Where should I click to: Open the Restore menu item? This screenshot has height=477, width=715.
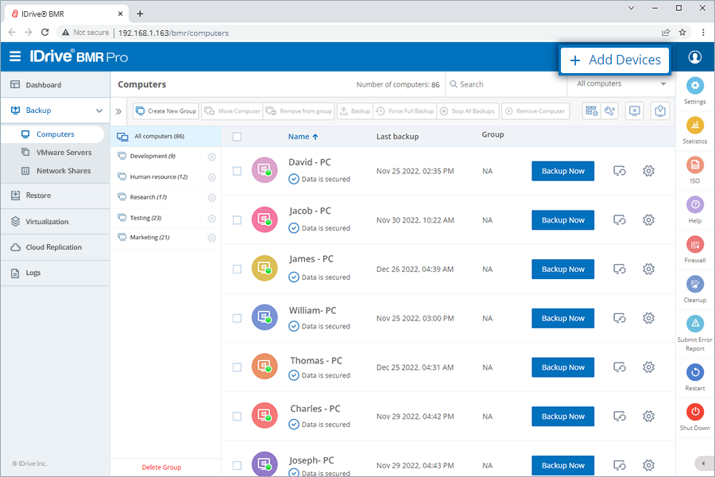(x=55, y=196)
